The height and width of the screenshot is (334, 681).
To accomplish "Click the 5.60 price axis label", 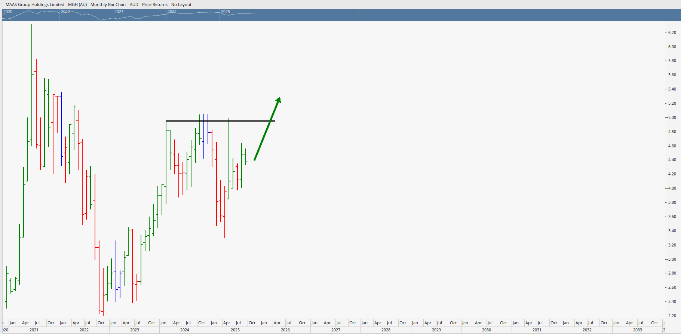I will [x=672, y=75].
